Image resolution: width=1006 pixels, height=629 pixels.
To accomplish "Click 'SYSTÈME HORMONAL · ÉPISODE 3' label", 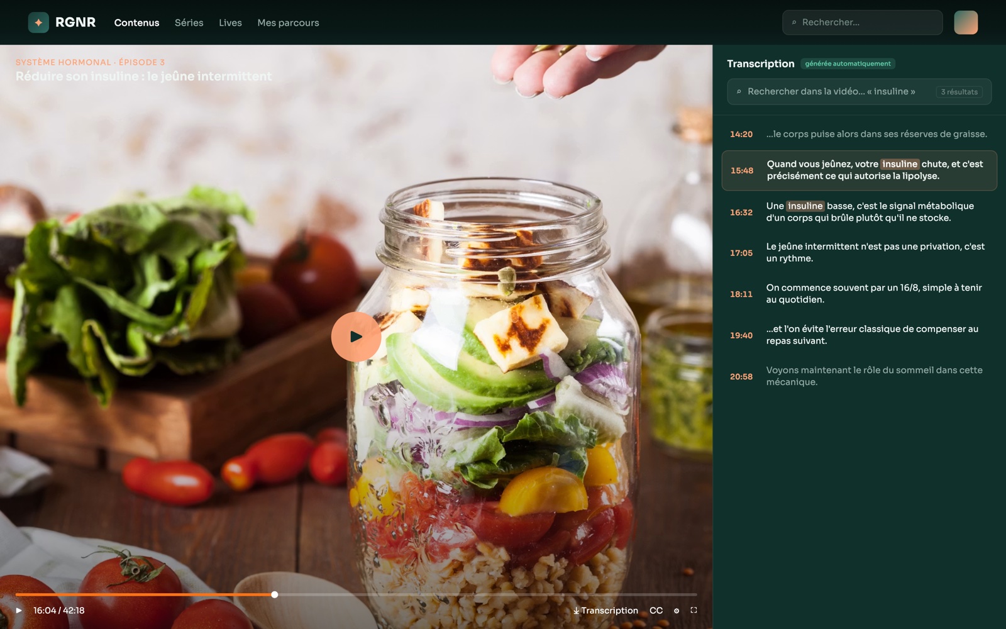I will [x=90, y=62].
